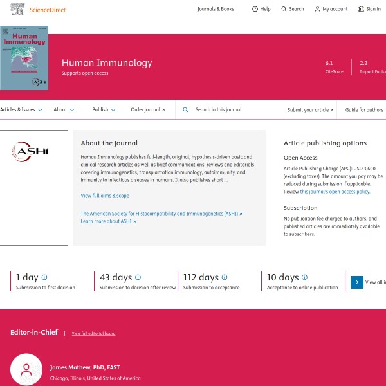The width and height of the screenshot is (386, 386).
Task: Click the Search magnifier in top bar
Action: 284,9
